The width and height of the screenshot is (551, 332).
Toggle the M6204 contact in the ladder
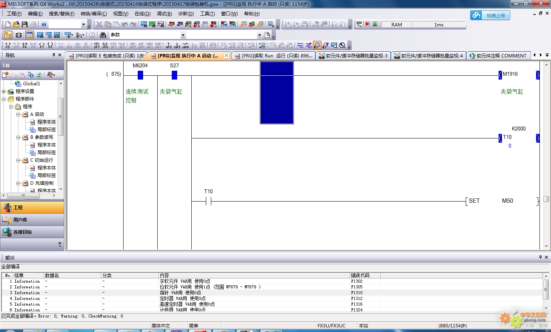coord(140,75)
